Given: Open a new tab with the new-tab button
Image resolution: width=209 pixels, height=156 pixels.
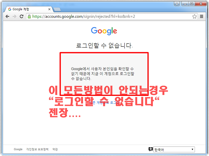Looking at the screenshot, I should point(57,9).
